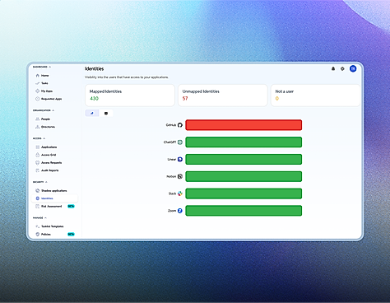Click the Policies shield icon
Screen dimensions: 390x303
(x=38, y=234)
